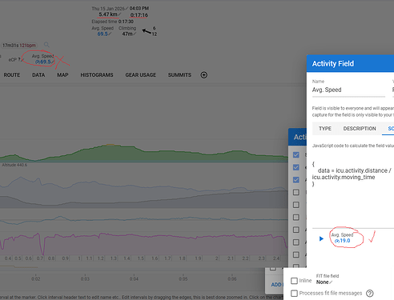Switch to the ROUTE tab
This screenshot has height=300, width=394.
tap(12, 75)
